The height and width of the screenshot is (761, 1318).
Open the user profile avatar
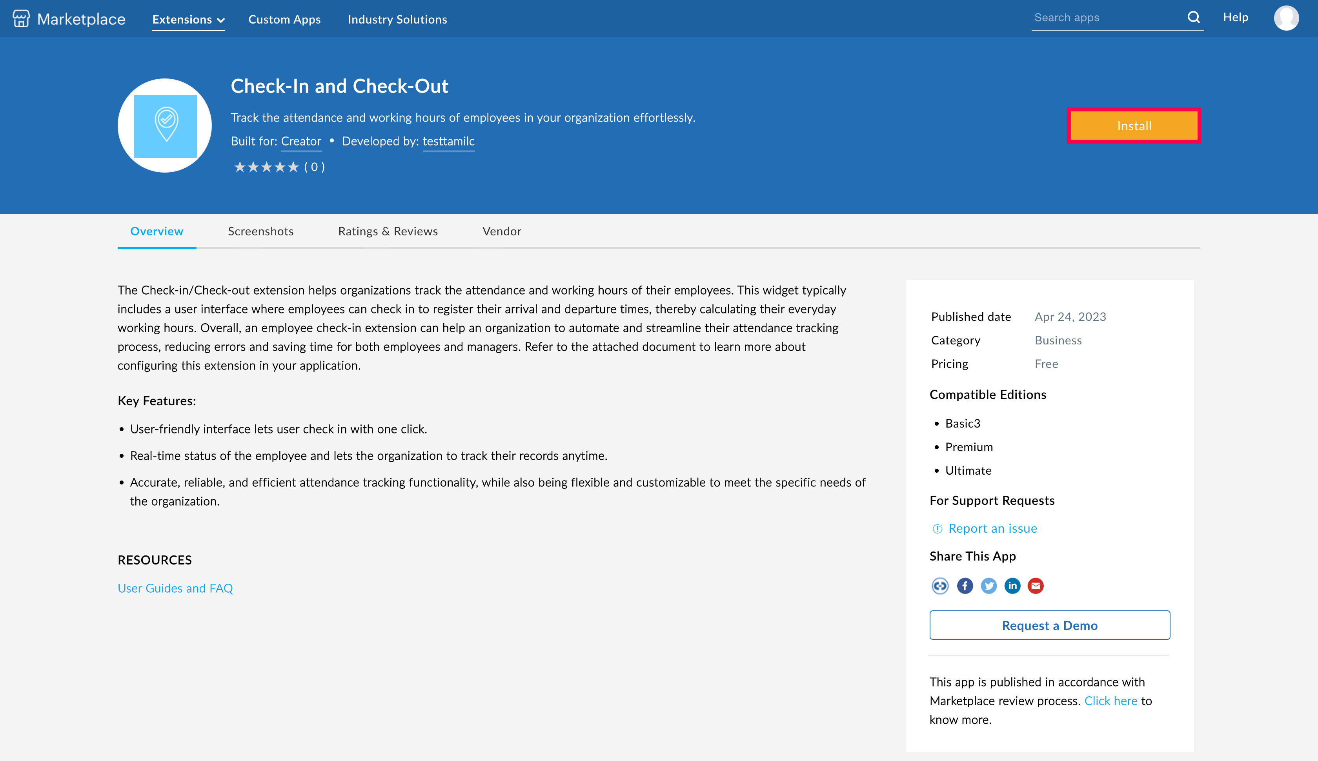pyautogui.click(x=1286, y=18)
